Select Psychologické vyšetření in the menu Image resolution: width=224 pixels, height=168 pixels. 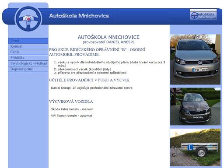(28, 63)
